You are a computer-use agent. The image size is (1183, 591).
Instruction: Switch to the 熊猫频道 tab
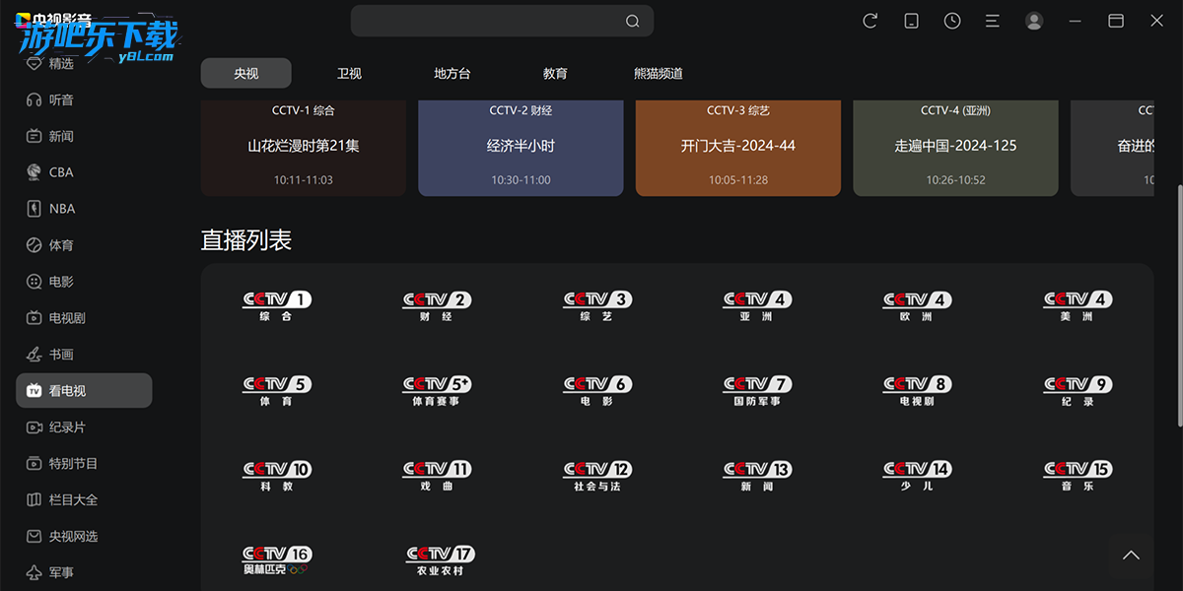tap(659, 73)
